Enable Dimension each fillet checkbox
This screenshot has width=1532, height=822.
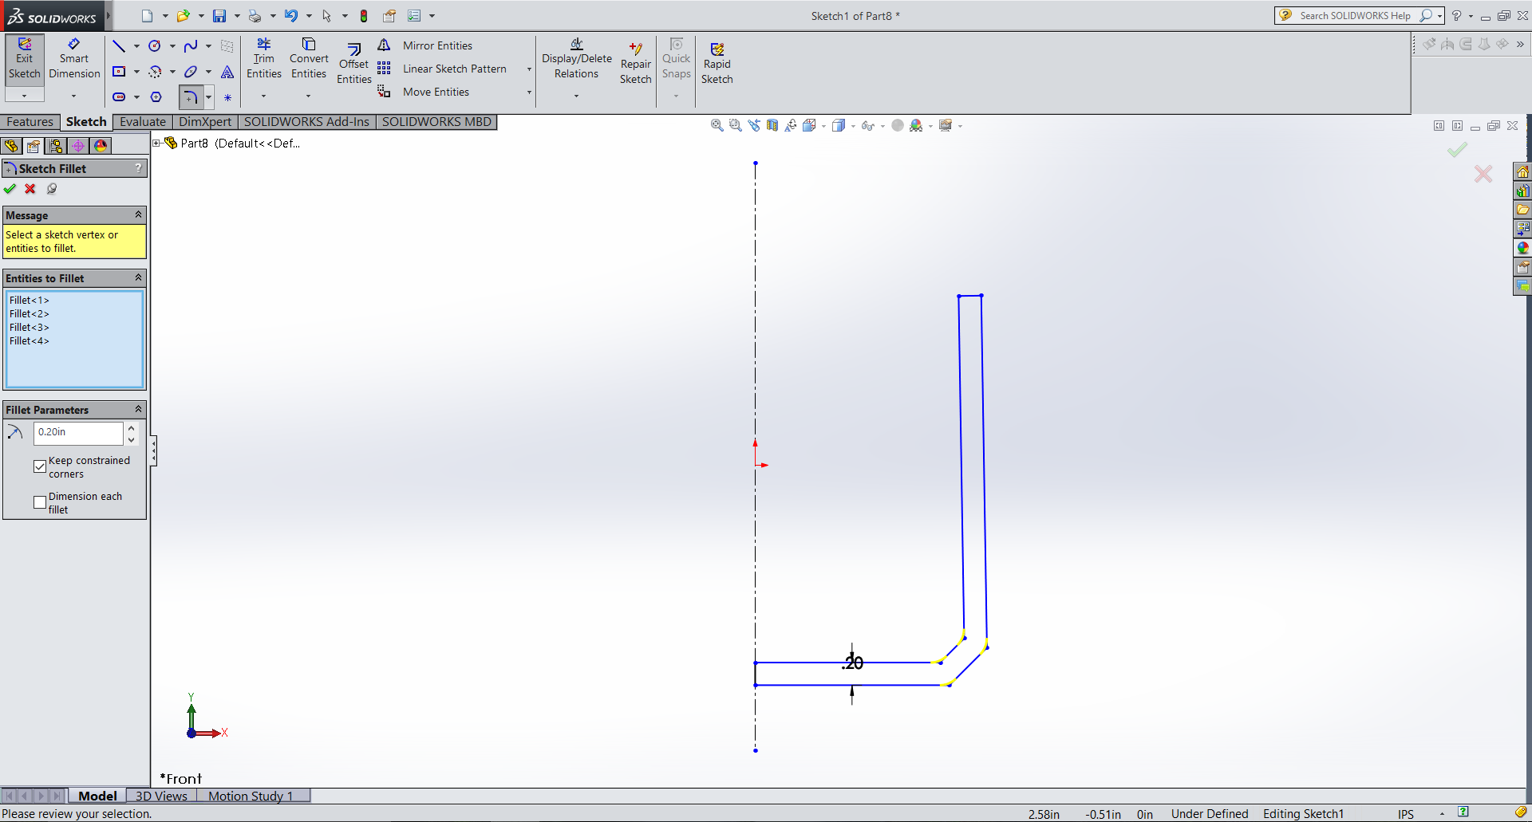(x=40, y=502)
